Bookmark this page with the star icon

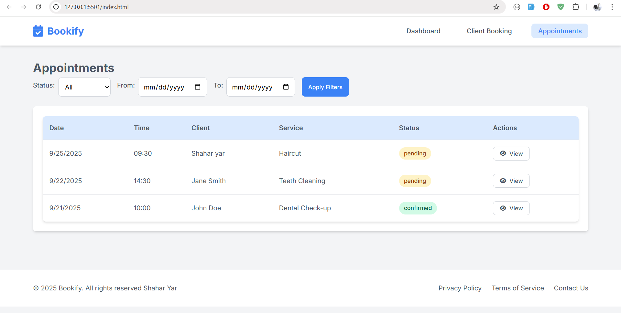(x=496, y=7)
